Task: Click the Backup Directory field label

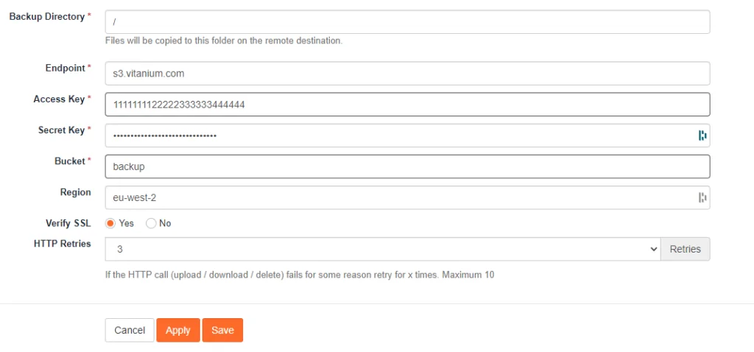Action: pyautogui.click(x=46, y=16)
